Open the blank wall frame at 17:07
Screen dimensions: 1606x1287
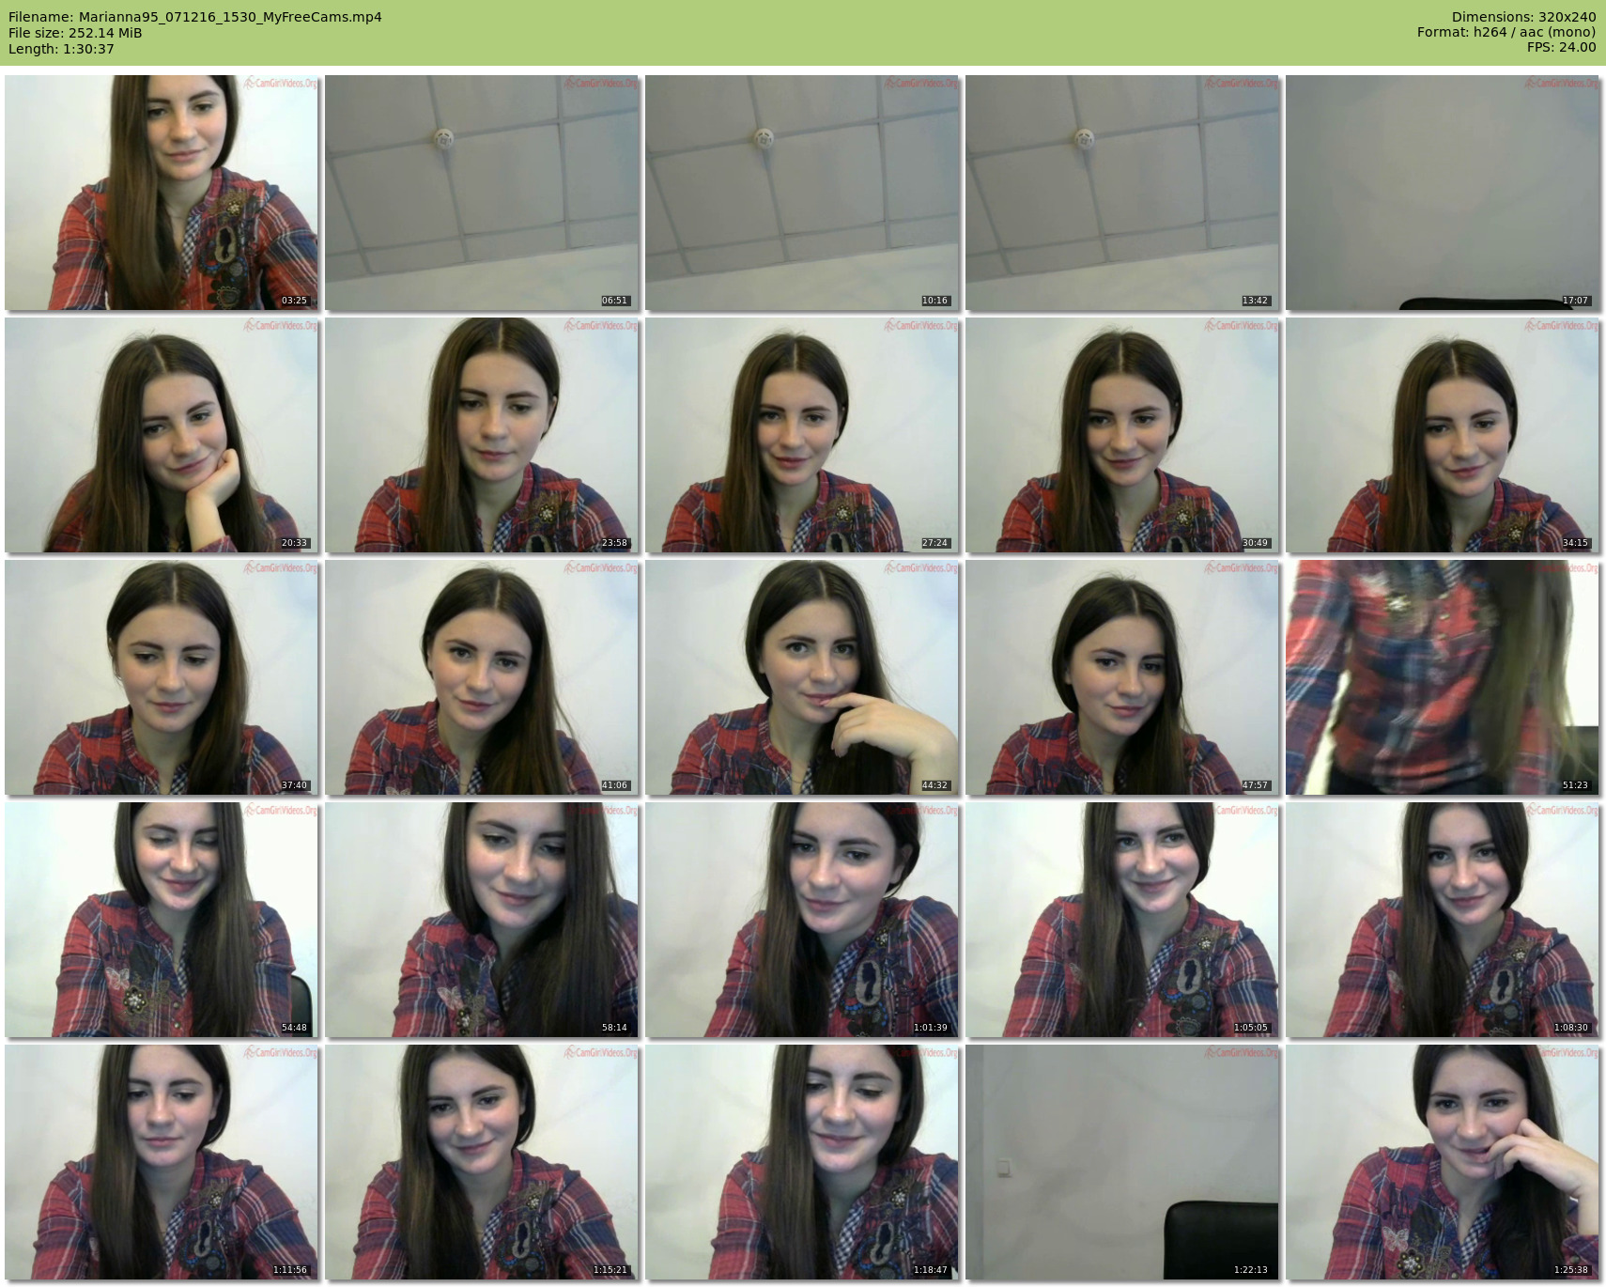[1443, 193]
